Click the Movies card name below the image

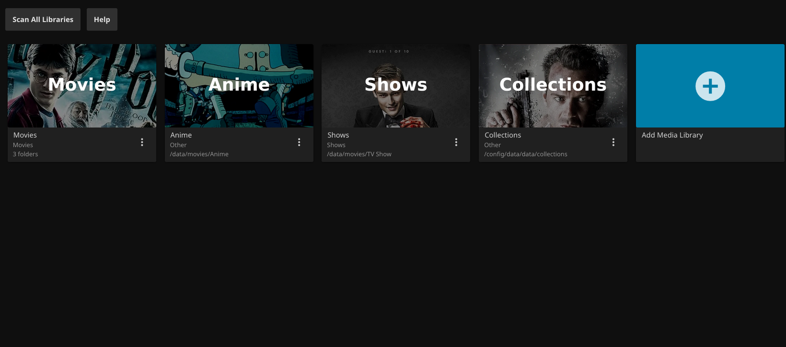[x=25, y=135]
